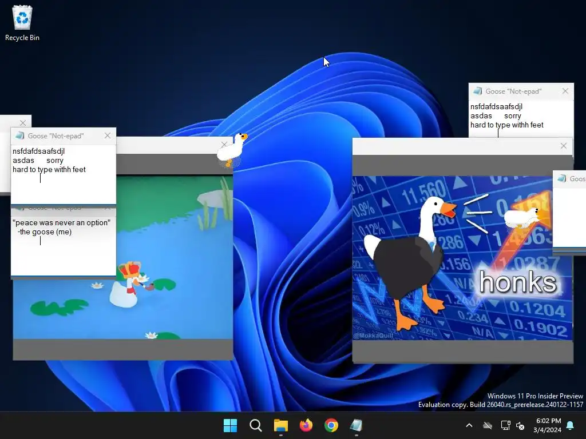Open the clock showing 6:02 PM

[548, 425]
